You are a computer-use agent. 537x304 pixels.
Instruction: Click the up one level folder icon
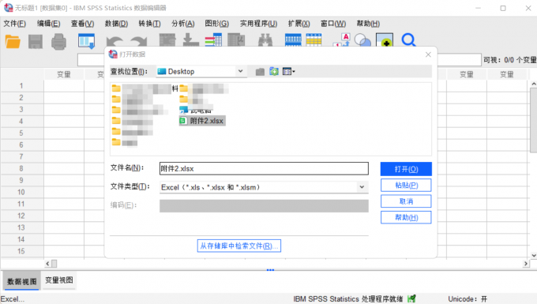tap(260, 72)
